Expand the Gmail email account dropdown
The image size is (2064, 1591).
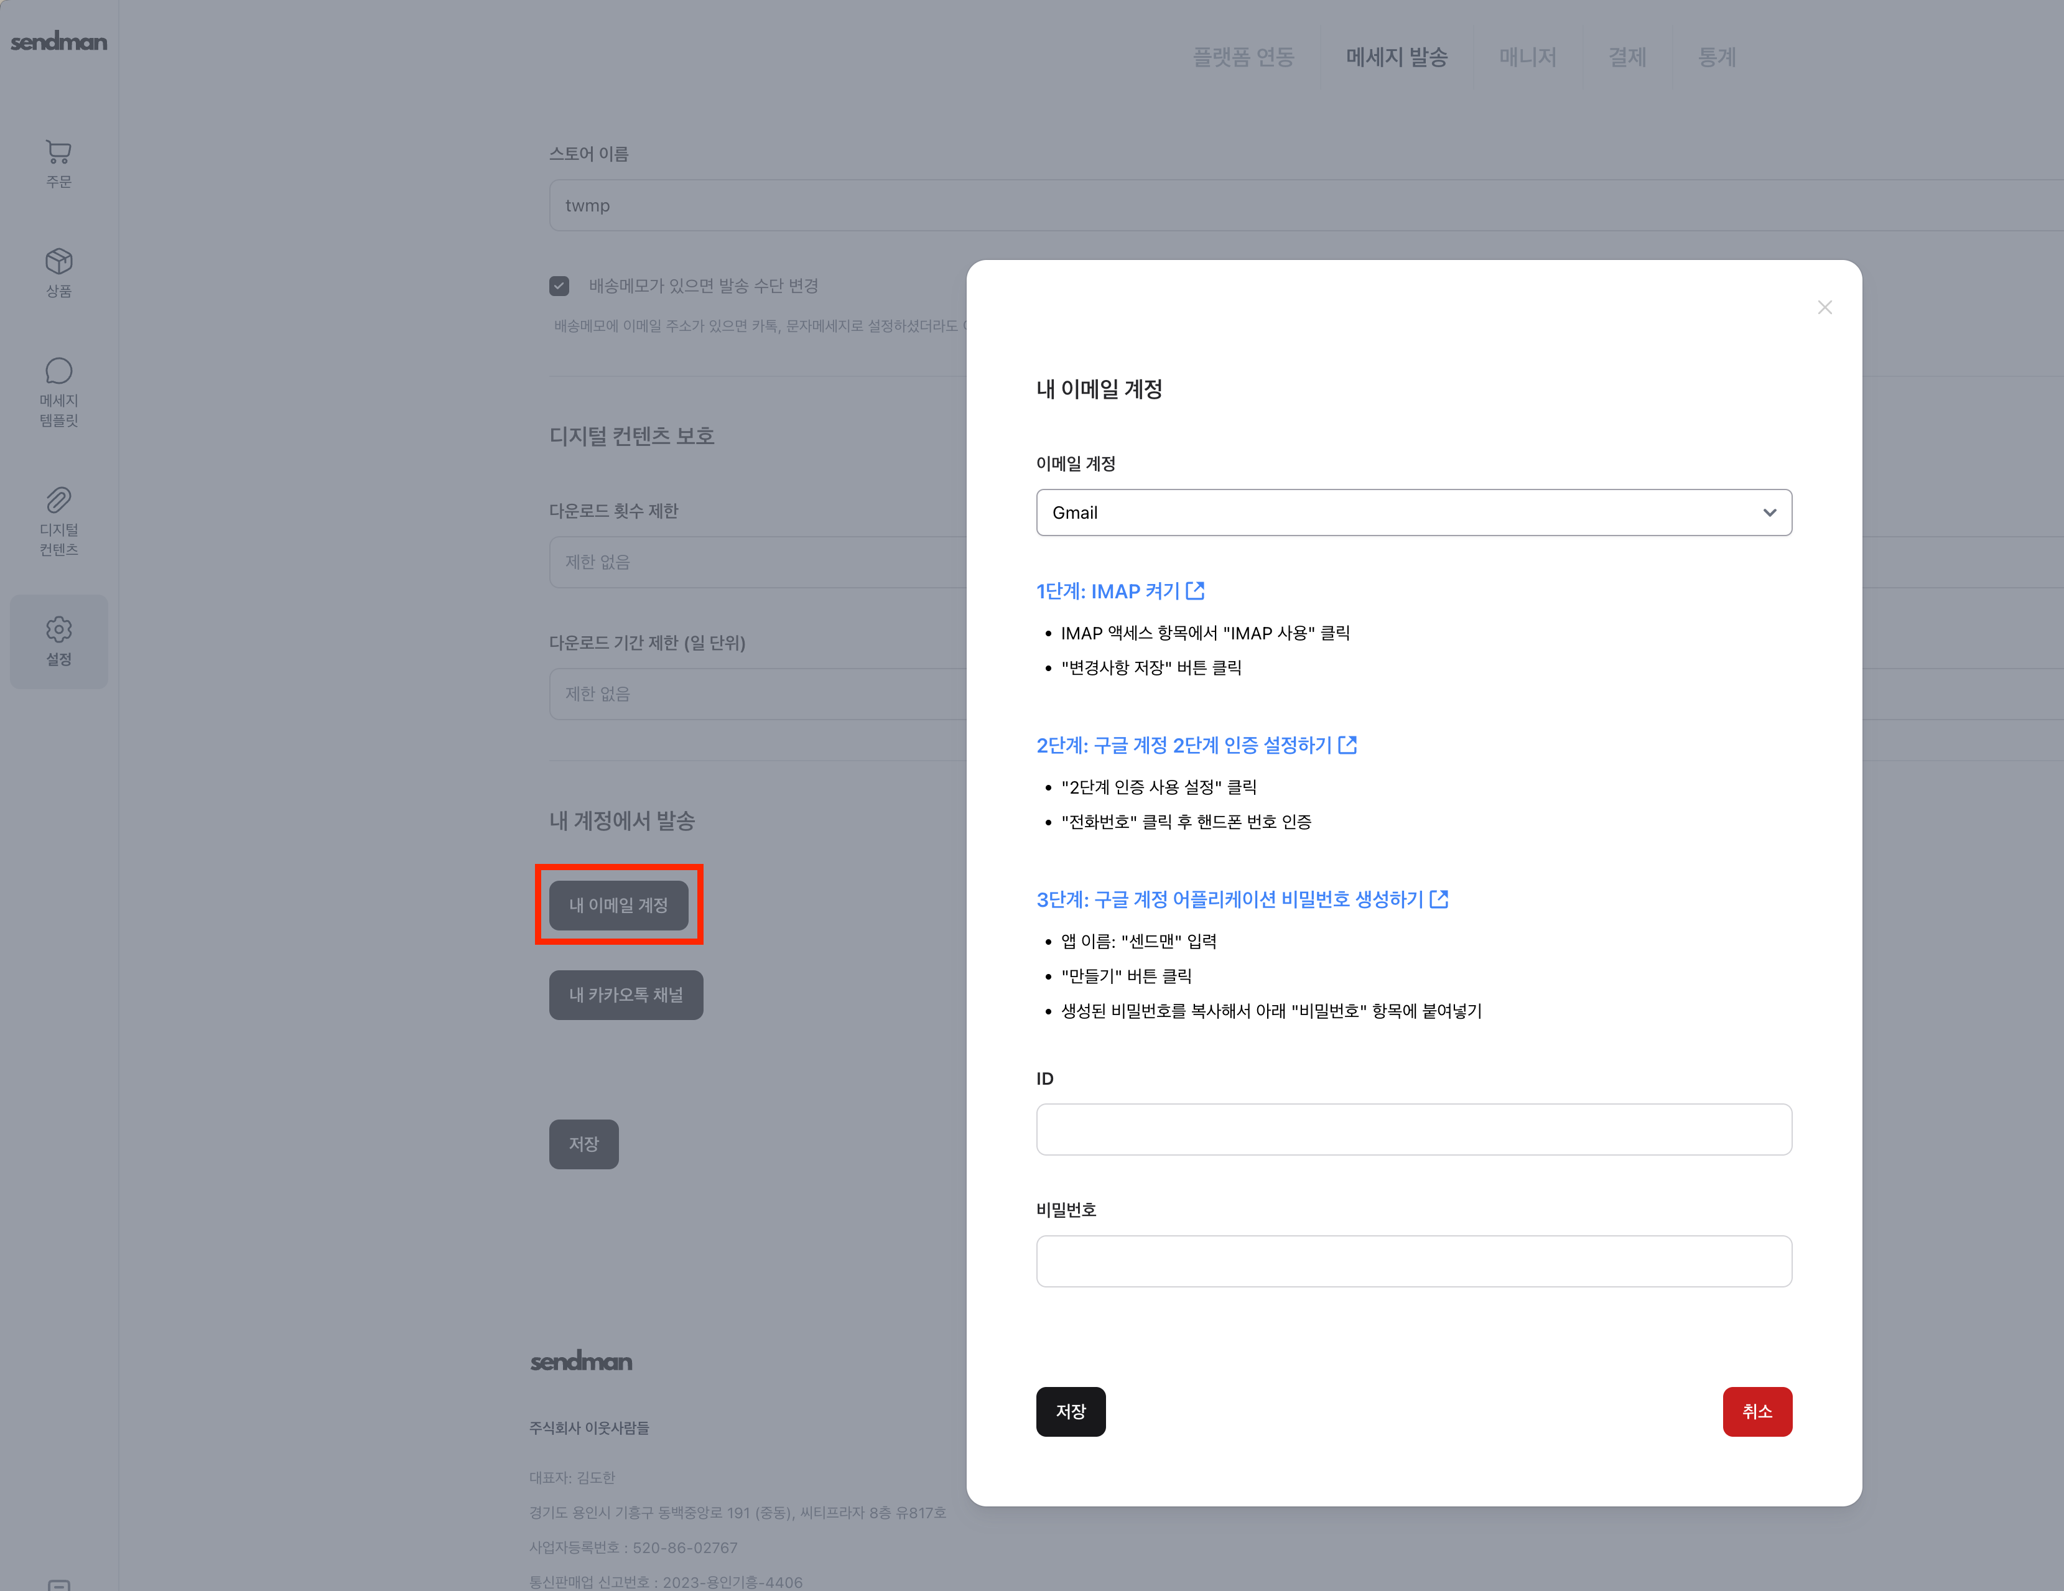click(1413, 512)
